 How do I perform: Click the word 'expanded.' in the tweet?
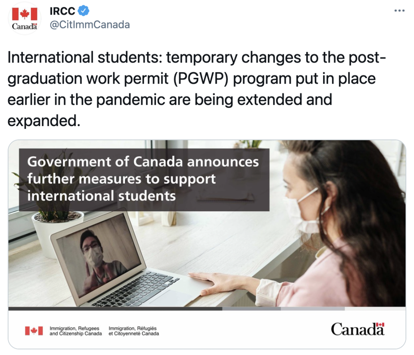pyautogui.click(x=44, y=121)
